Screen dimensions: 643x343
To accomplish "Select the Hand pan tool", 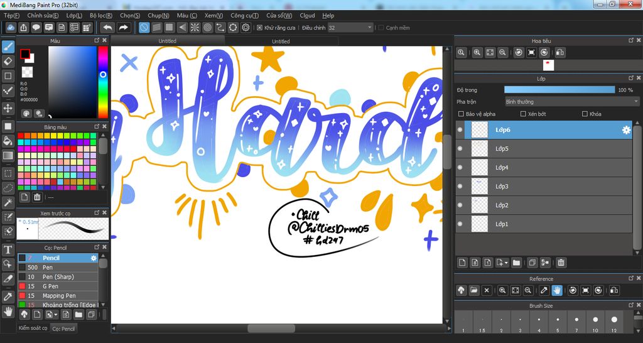I will click(8, 312).
